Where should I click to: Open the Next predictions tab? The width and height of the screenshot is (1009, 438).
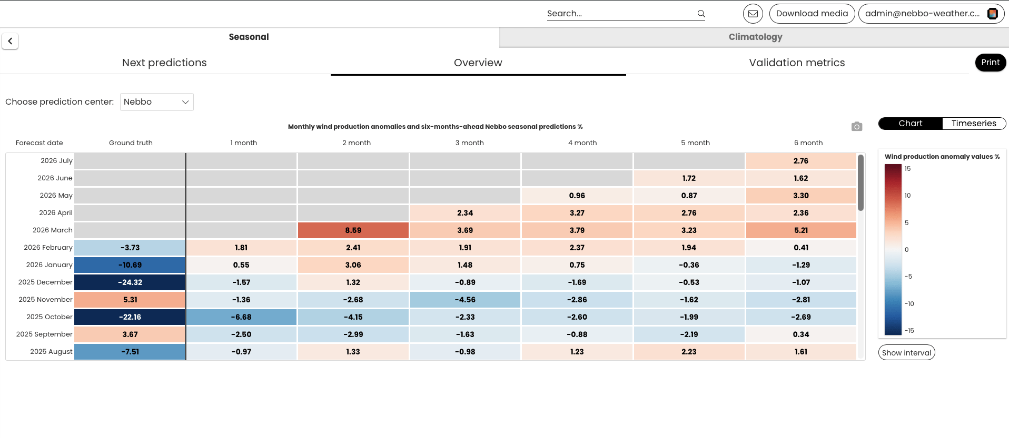coord(164,63)
